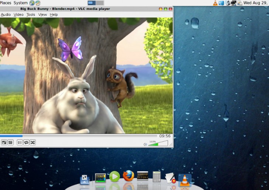Image resolution: width=269 pixels, height=190 pixels.
Task: Click VLC cone tray icon
Action: pos(215,3)
